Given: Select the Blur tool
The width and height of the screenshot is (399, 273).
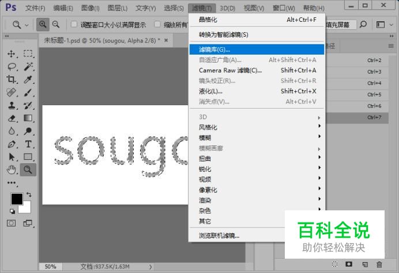Looking at the screenshot, I should point(11,131).
